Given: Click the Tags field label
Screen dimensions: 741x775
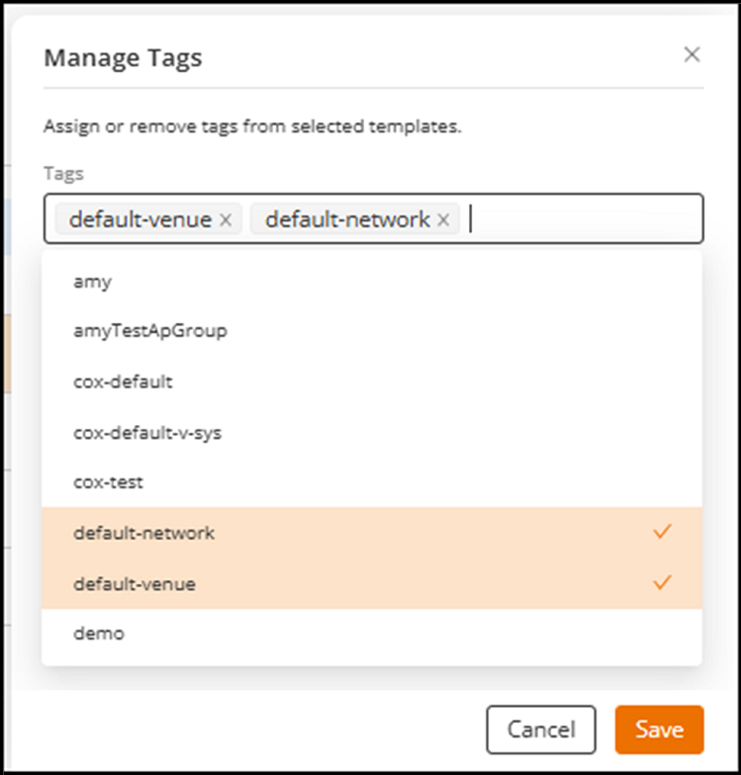Looking at the screenshot, I should tap(63, 174).
